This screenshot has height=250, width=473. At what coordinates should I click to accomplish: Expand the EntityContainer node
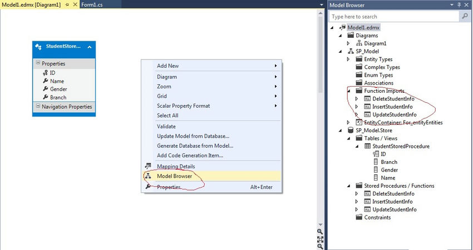point(348,122)
